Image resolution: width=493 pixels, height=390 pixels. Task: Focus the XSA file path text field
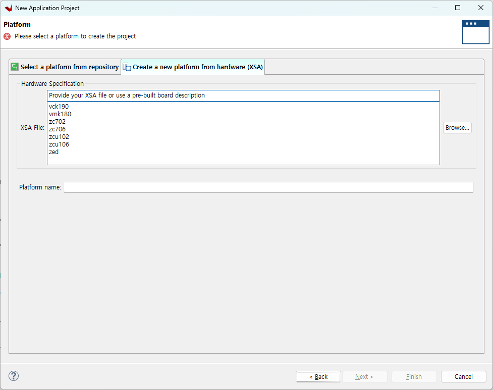pyautogui.click(x=243, y=95)
